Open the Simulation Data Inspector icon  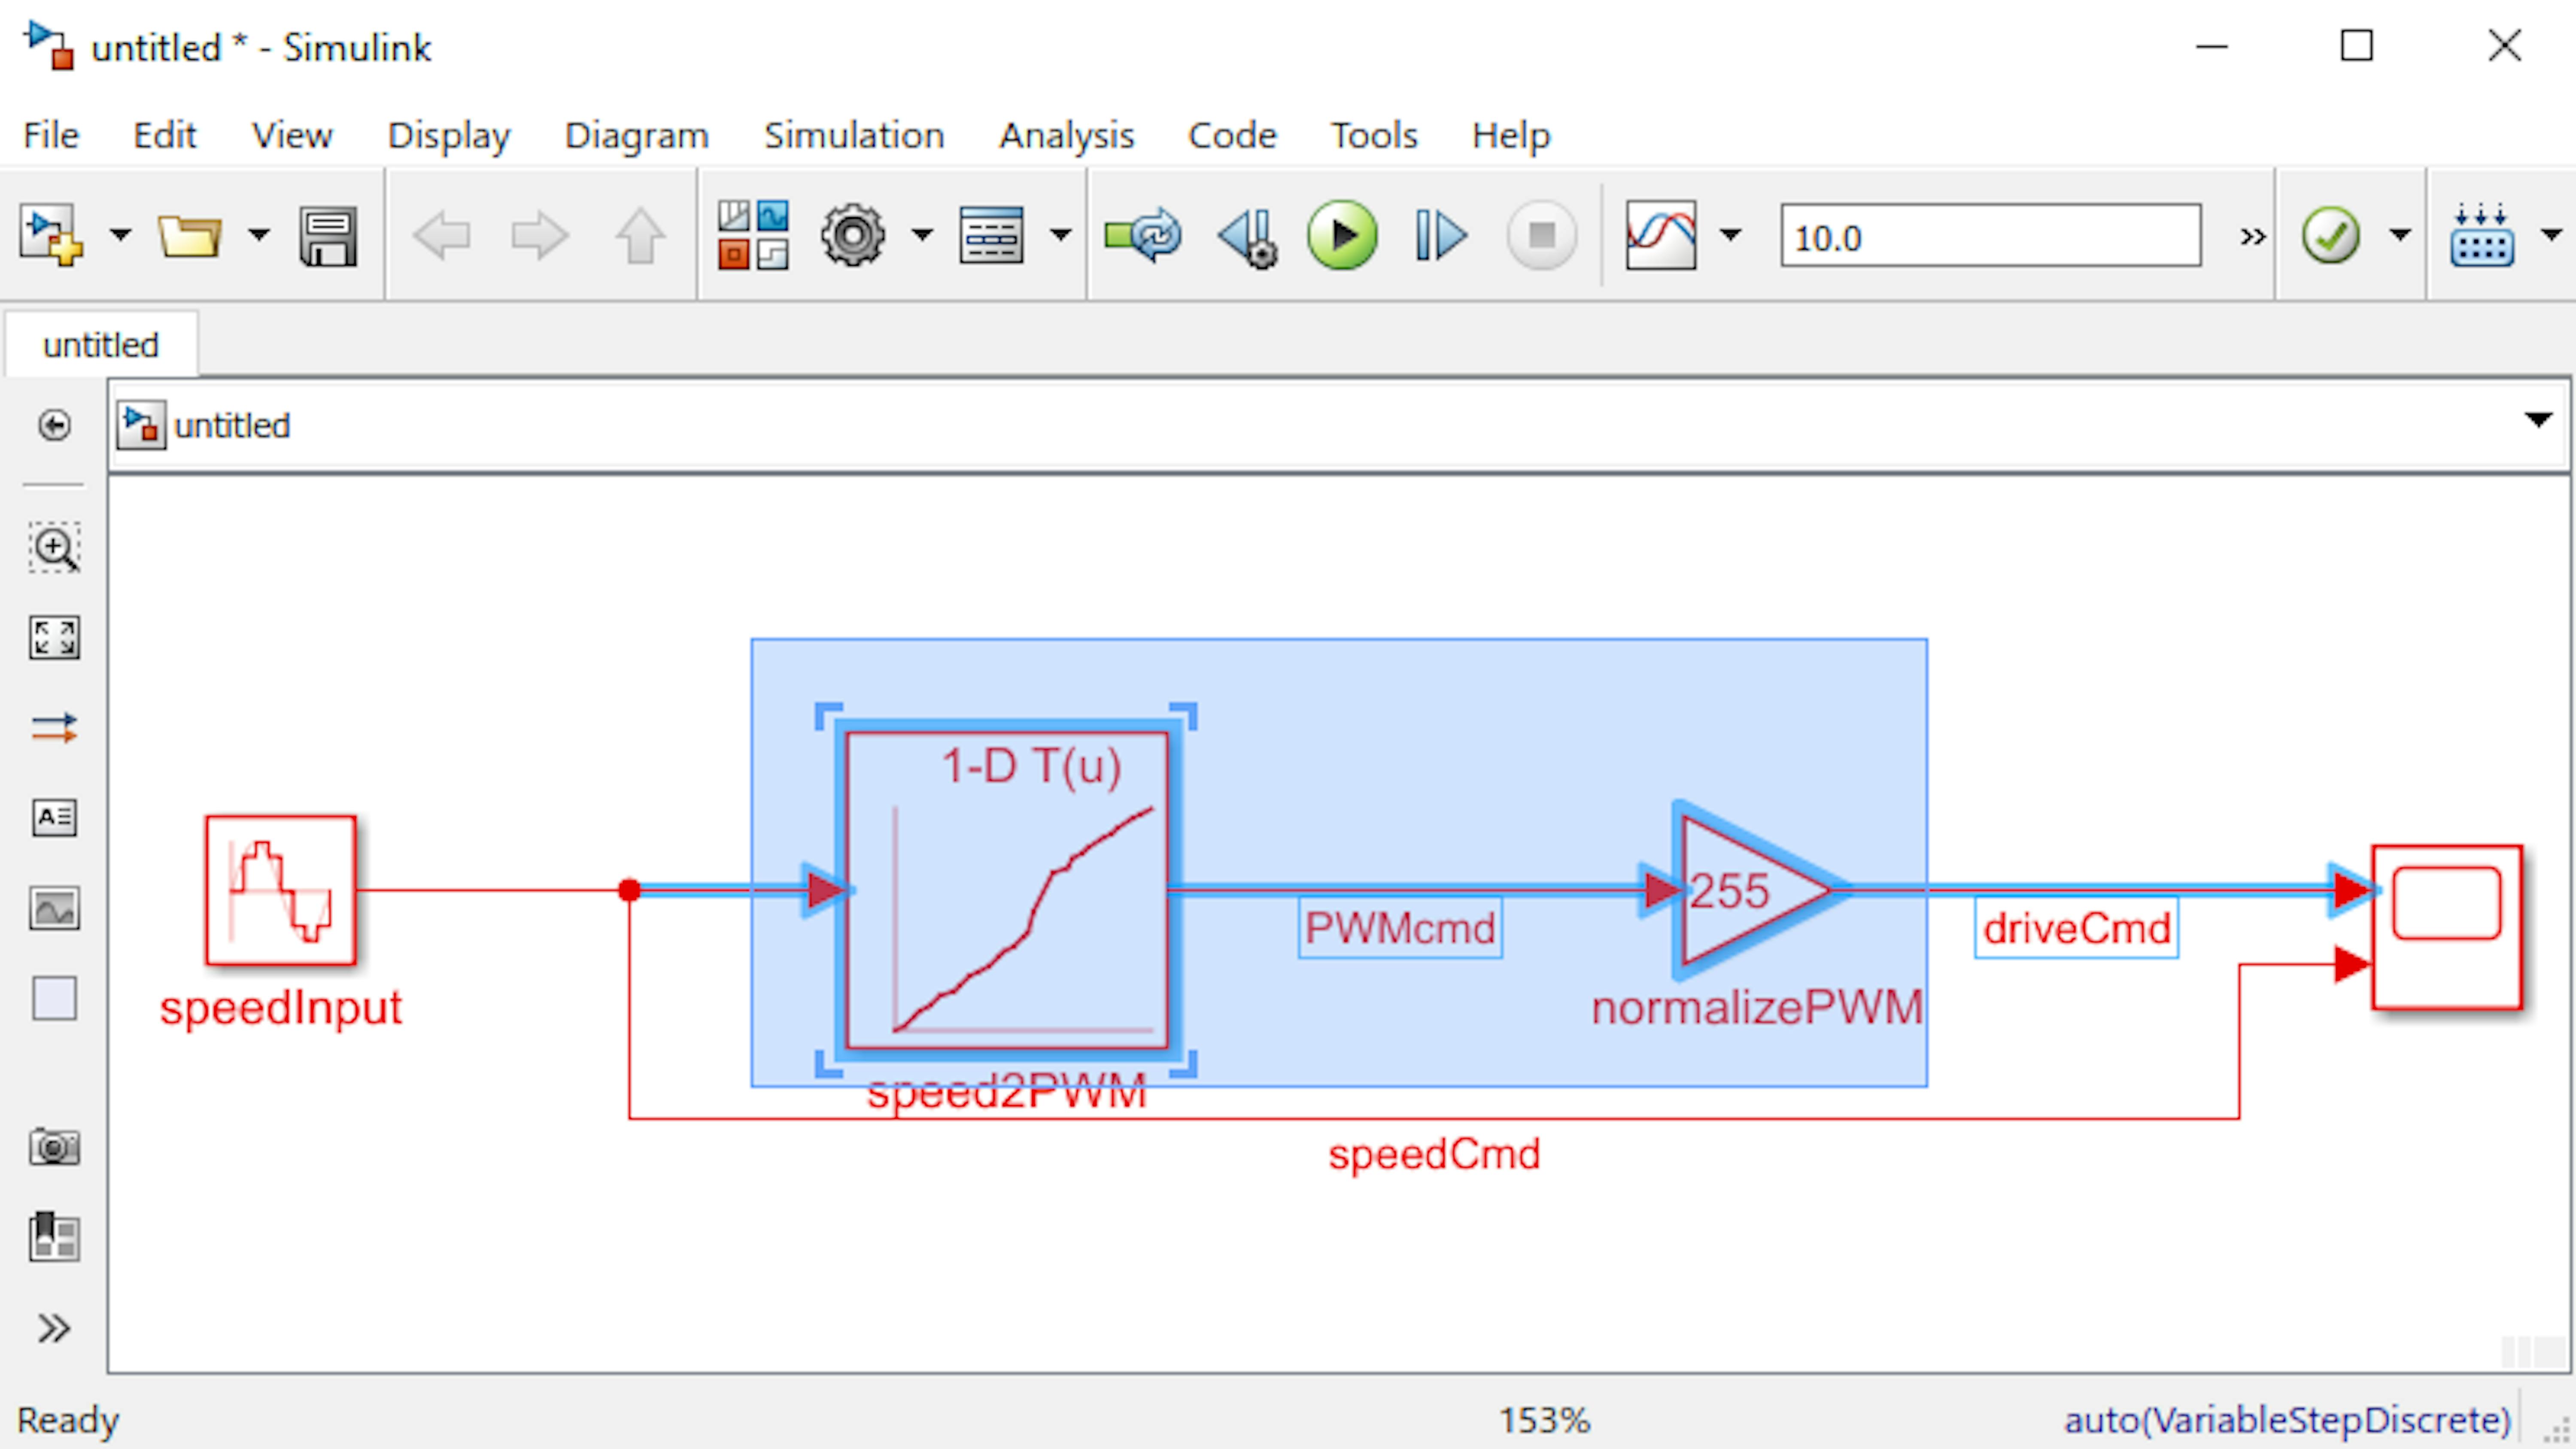1661,236
